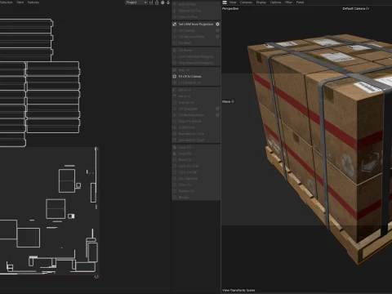The image size is (392, 294).
Task: Click the UV Unwrap button
Action: click(196, 30)
